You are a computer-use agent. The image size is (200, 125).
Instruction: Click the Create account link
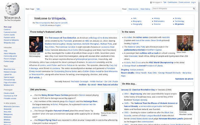pyautogui.click(x=184, y=2)
